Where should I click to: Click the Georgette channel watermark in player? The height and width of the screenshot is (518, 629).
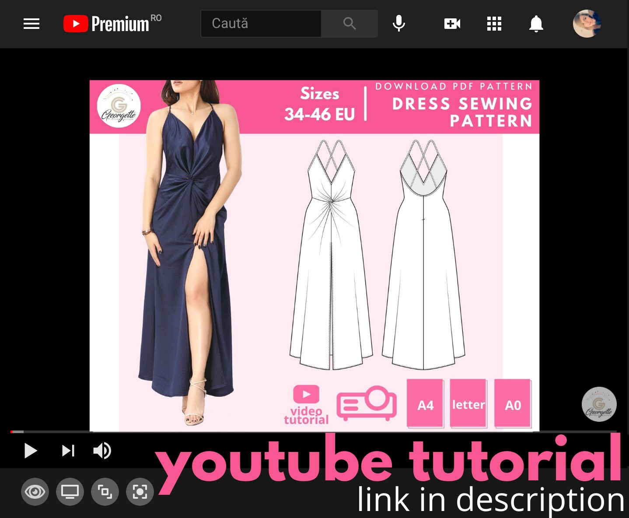[599, 404]
